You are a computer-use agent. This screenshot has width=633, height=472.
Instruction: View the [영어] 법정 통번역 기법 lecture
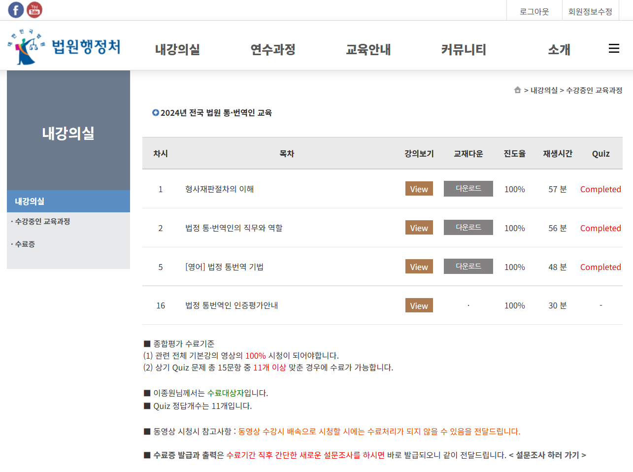click(419, 267)
